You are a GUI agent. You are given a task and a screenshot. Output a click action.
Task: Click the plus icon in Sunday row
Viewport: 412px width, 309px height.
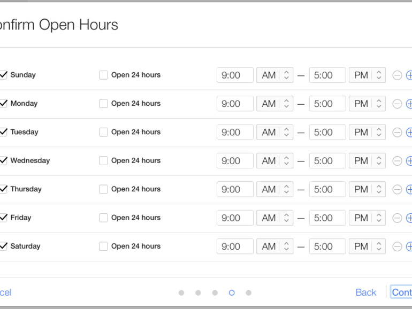pos(409,75)
